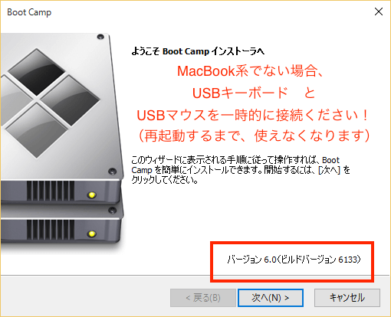The width and height of the screenshot is (391, 317).
Task: Click the ようこそ Boot Camp インストーラへ heading
Action: coord(198,51)
